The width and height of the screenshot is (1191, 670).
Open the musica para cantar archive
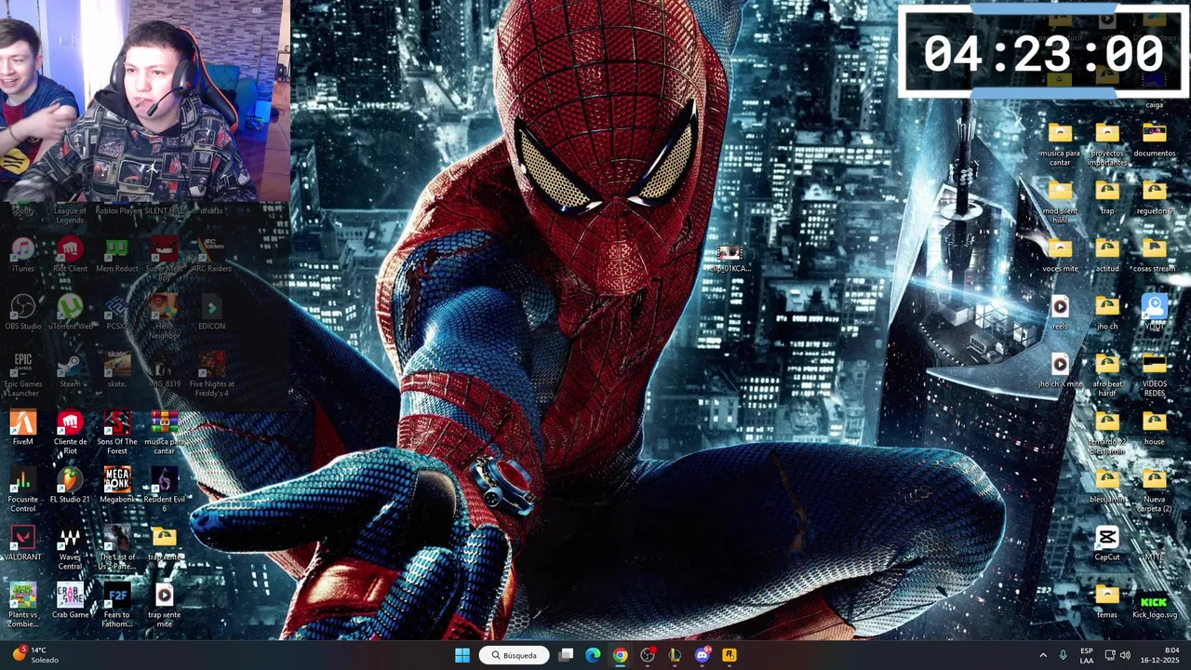(164, 433)
